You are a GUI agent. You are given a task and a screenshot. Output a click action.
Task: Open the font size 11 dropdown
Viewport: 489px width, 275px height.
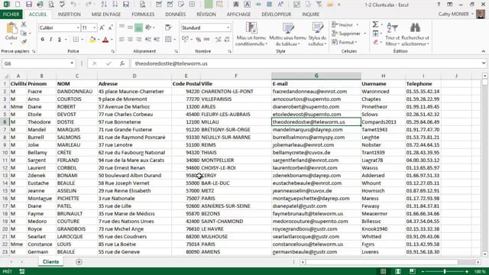point(94,27)
